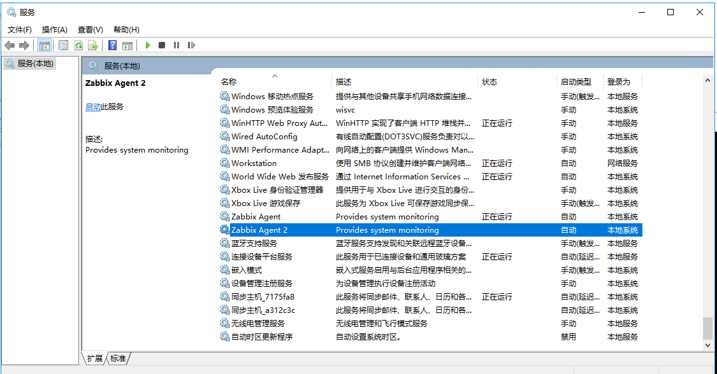Toggle the Action pane toolbar icon
The image size is (717, 374).
tap(127, 45)
